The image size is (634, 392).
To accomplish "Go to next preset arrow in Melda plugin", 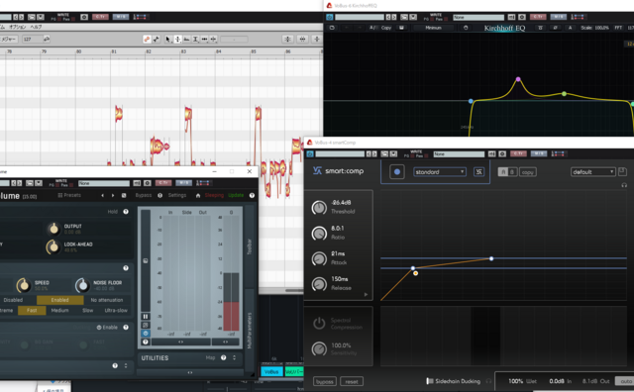I will pos(113,196).
